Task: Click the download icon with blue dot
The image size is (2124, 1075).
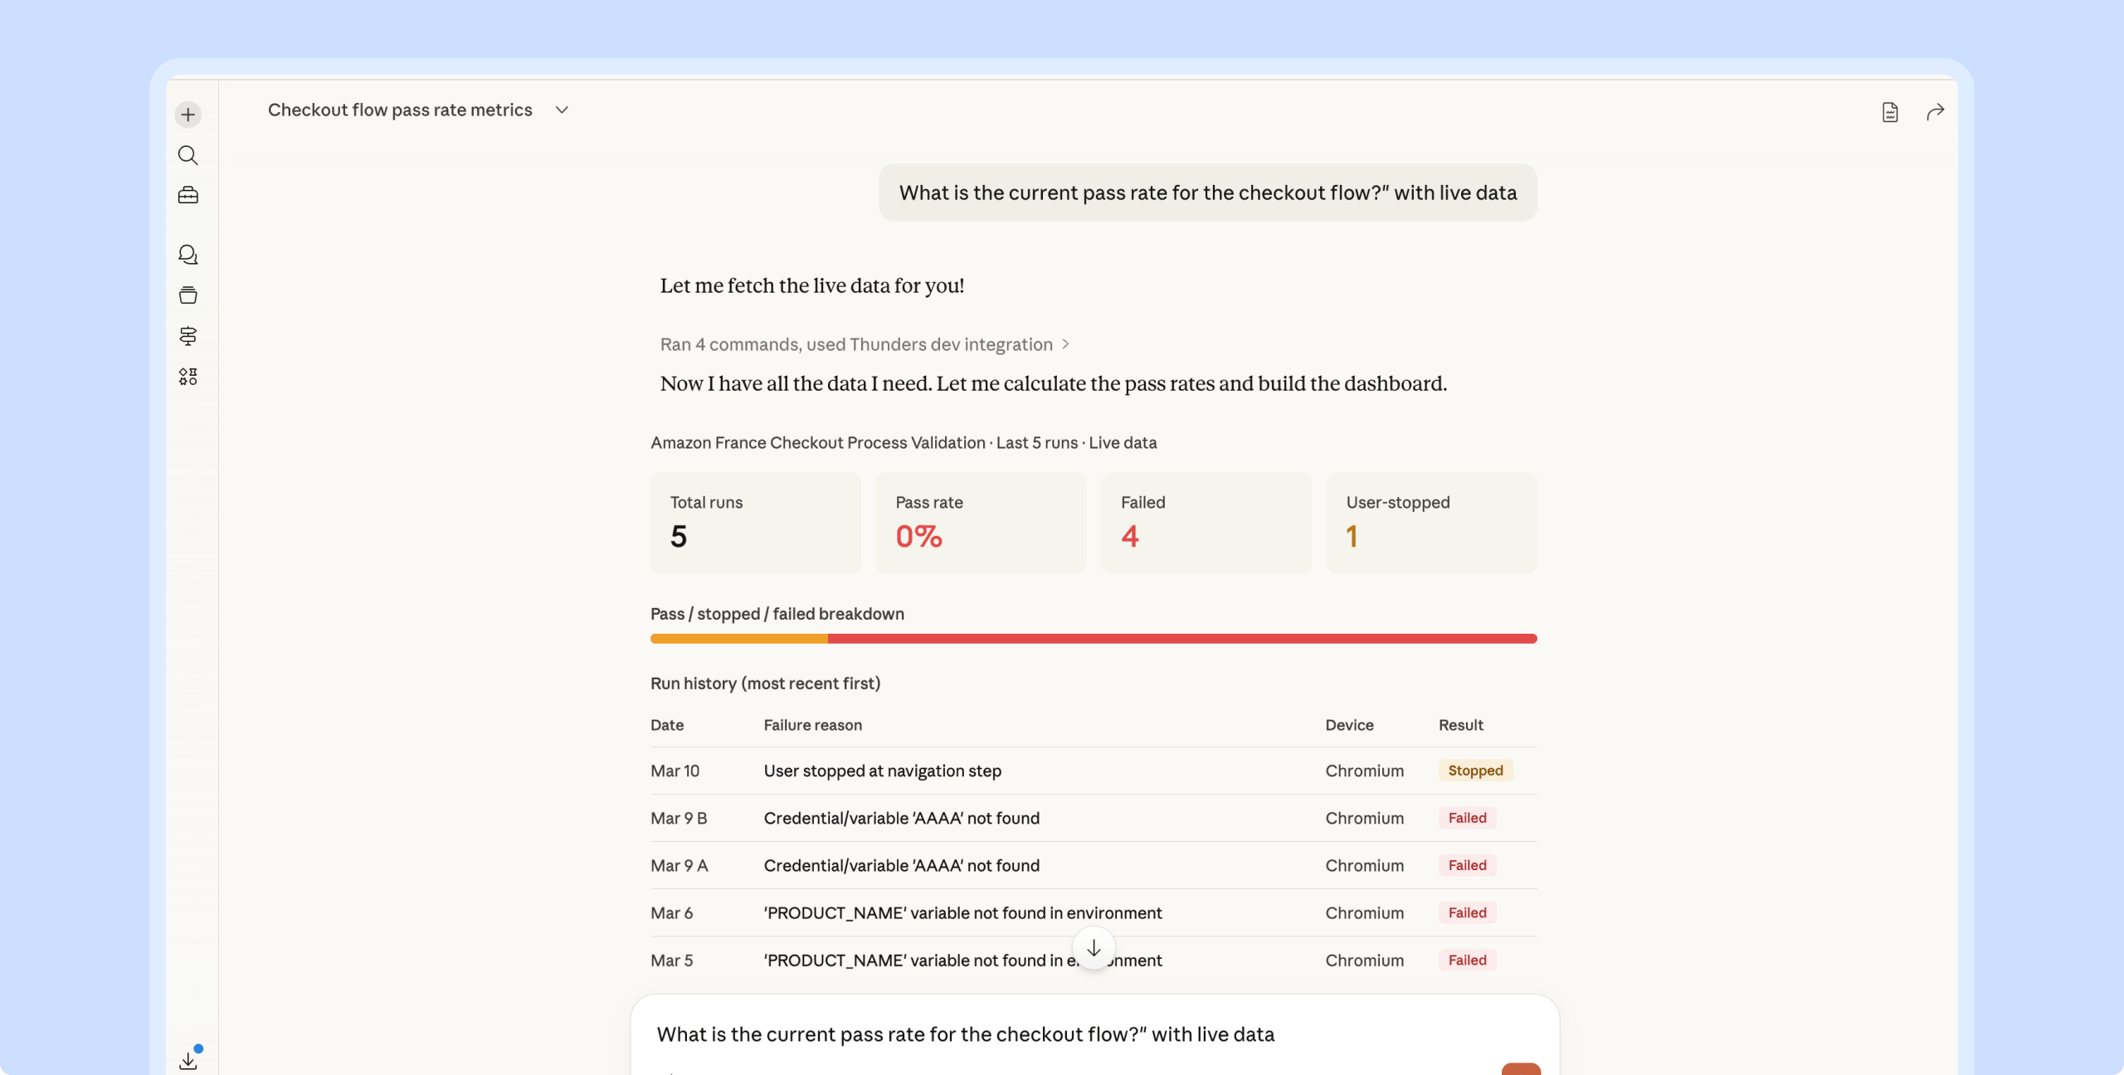Action: [x=188, y=1060]
